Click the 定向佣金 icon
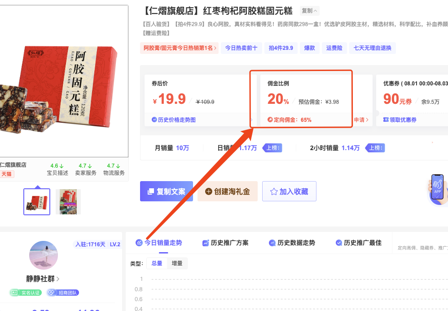Screen dimensions: 448x311 coord(270,120)
